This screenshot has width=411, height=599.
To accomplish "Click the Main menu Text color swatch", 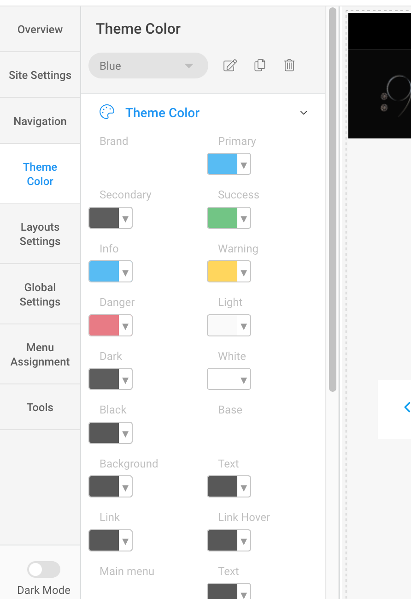I will point(223,592).
